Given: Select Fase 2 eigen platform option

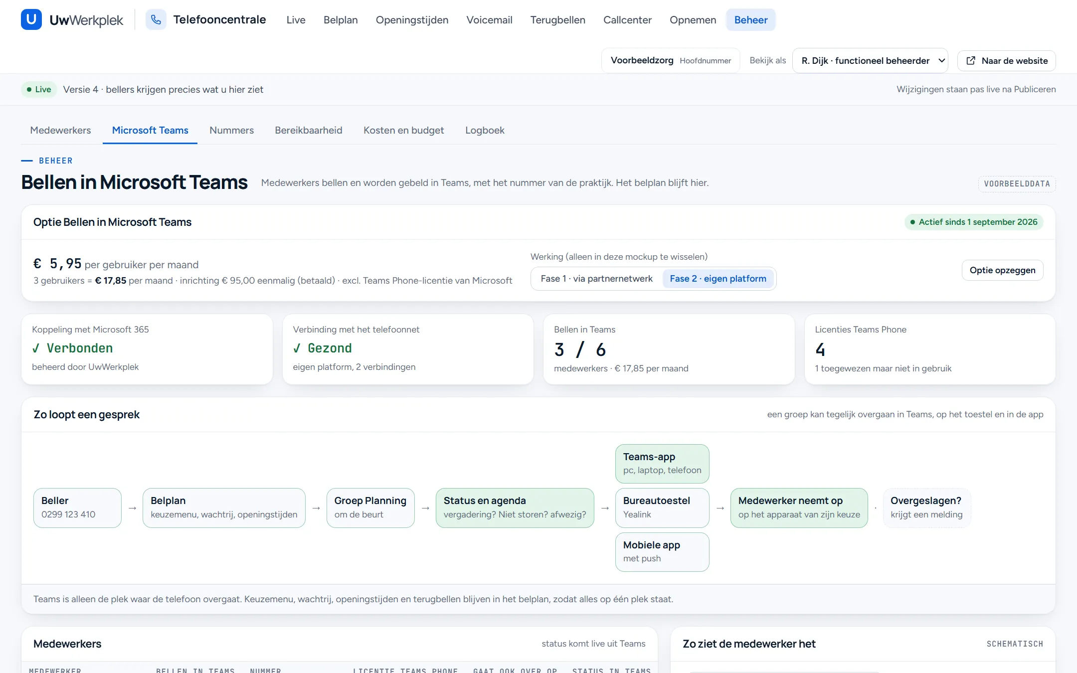Looking at the screenshot, I should click(x=718, y=279).
